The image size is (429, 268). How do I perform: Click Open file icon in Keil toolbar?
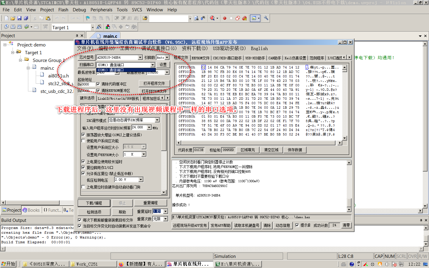click(13, 18)
